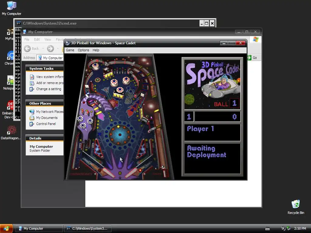Go to My Network Places

[50, 112]
